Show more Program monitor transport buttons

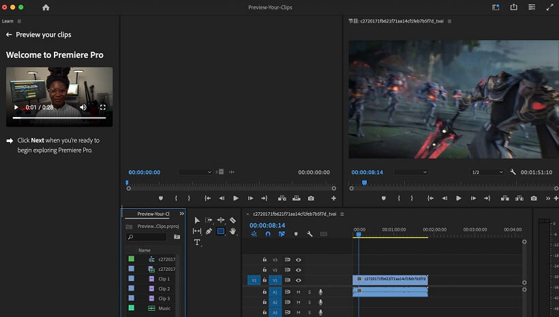click(548, 198)
